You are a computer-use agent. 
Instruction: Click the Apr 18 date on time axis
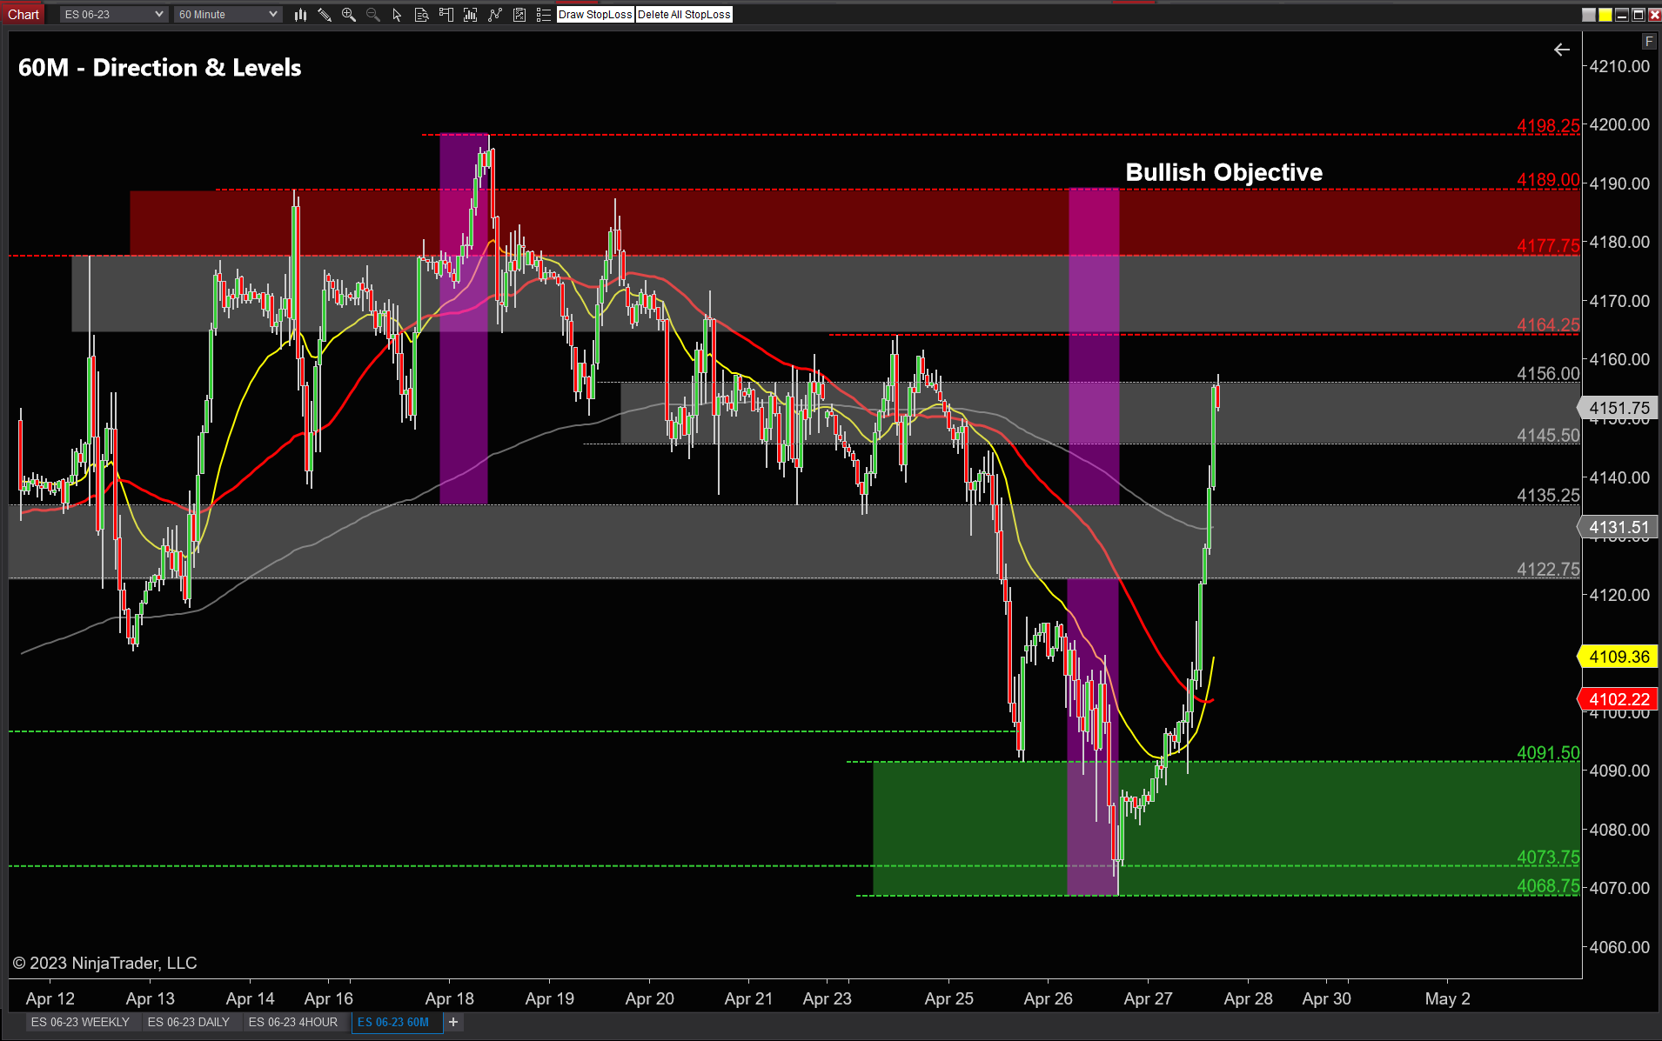tap(450, 998)
